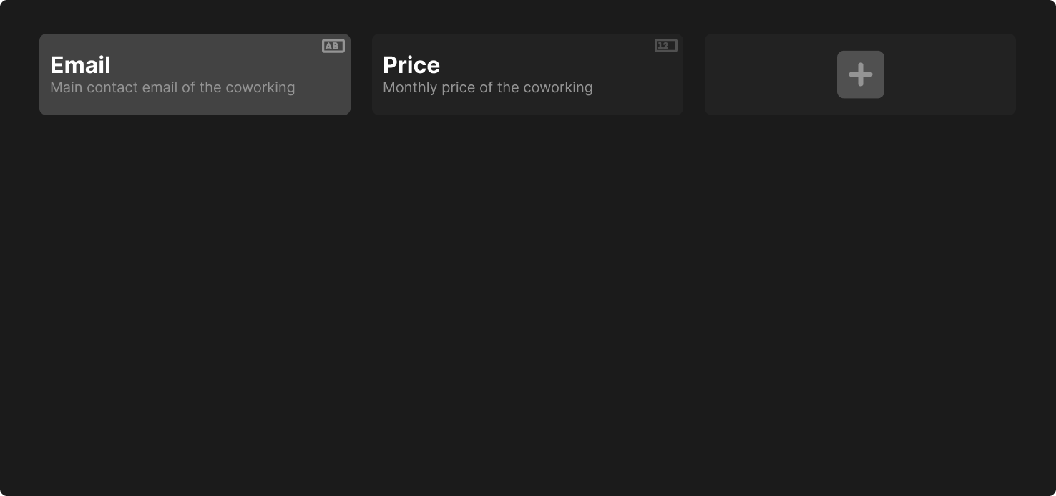This screenshot has width=1056, height=496.
Task: Click the word "coworking" in the Email card
Action: [x=260, y=87]
